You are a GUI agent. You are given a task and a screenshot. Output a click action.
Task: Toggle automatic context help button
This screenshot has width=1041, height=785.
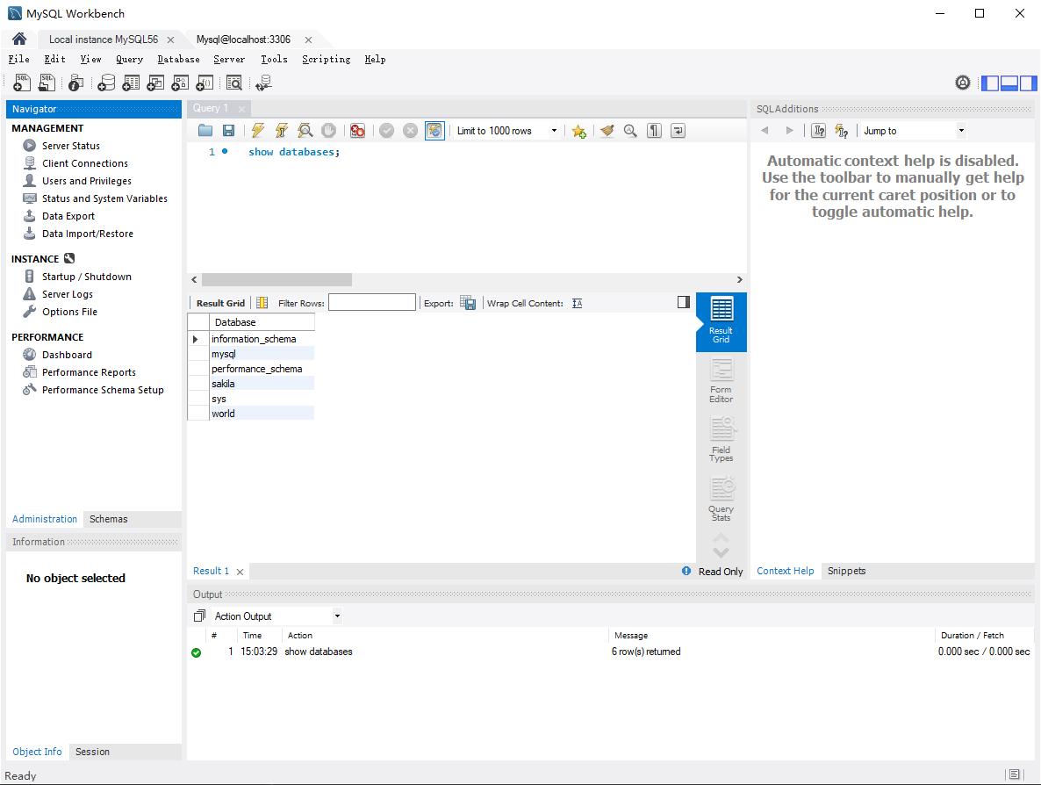click(x=842, y=131)
